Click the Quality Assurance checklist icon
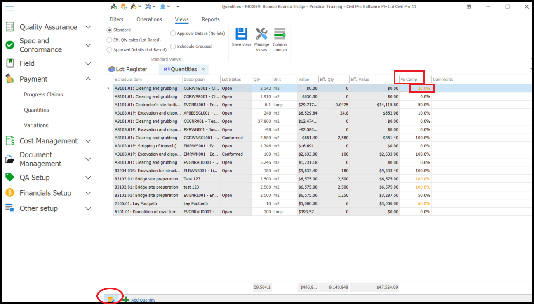 [x=10, y=27]
